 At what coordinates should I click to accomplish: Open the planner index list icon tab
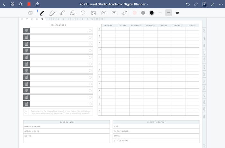[22, 19]
